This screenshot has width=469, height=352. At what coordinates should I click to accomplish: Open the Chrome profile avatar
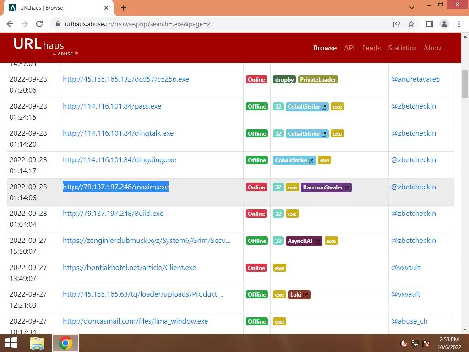[444, 24]
